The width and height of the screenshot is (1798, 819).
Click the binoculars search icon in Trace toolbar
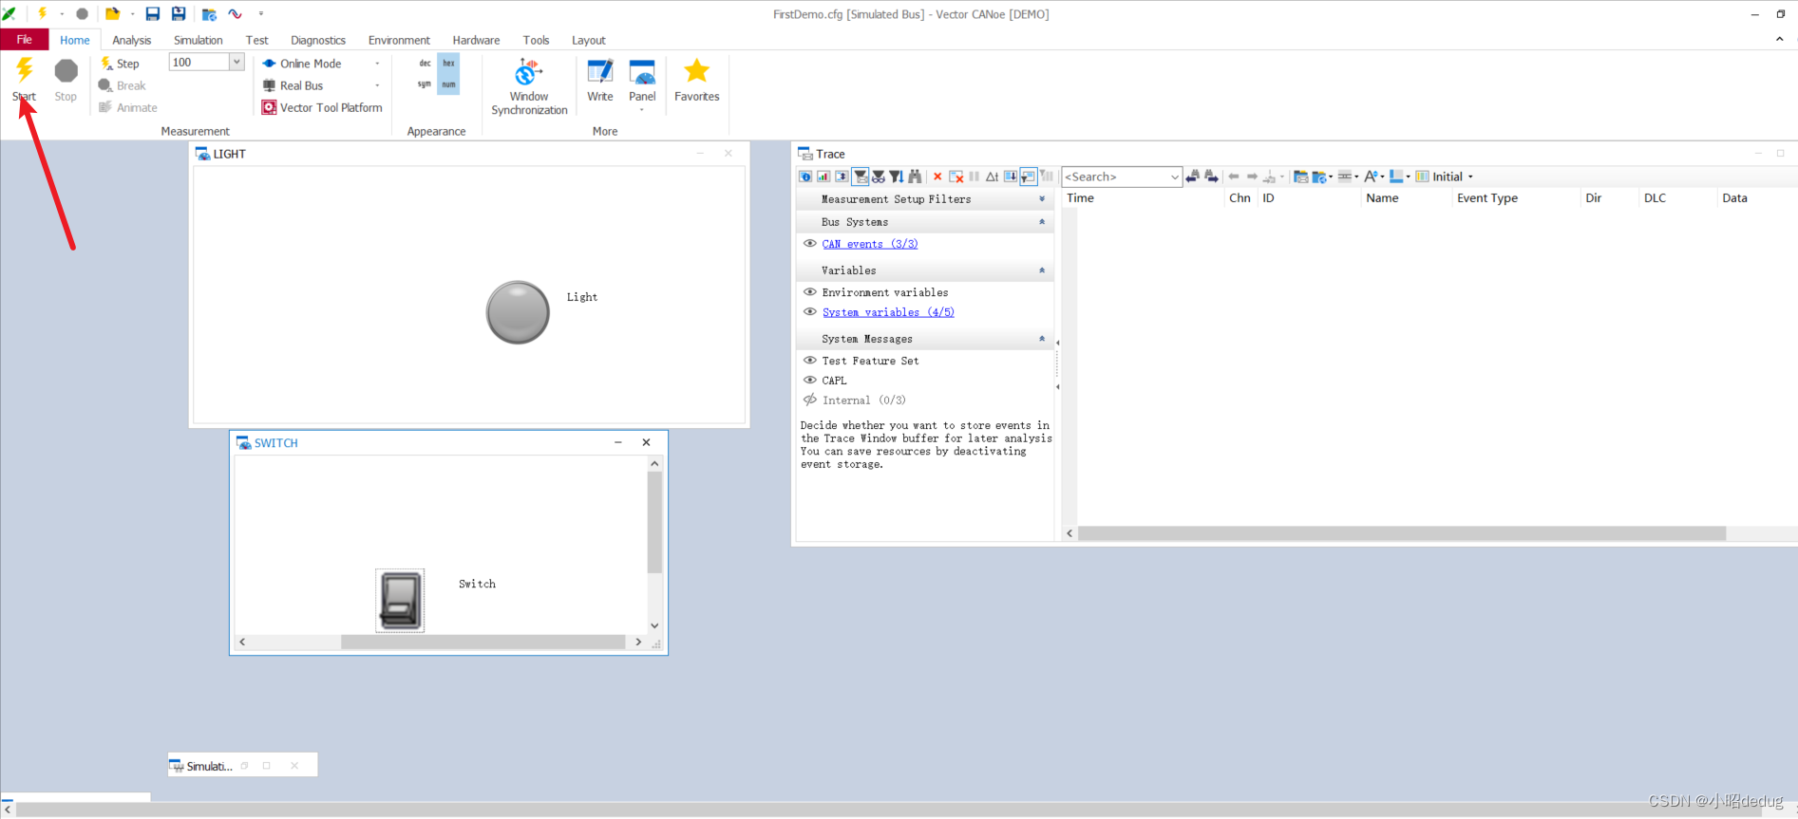pyautogui.click(x=915, y=177)
